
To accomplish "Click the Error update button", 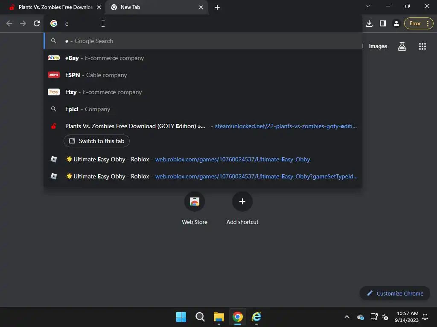I will tap(419, 24).
